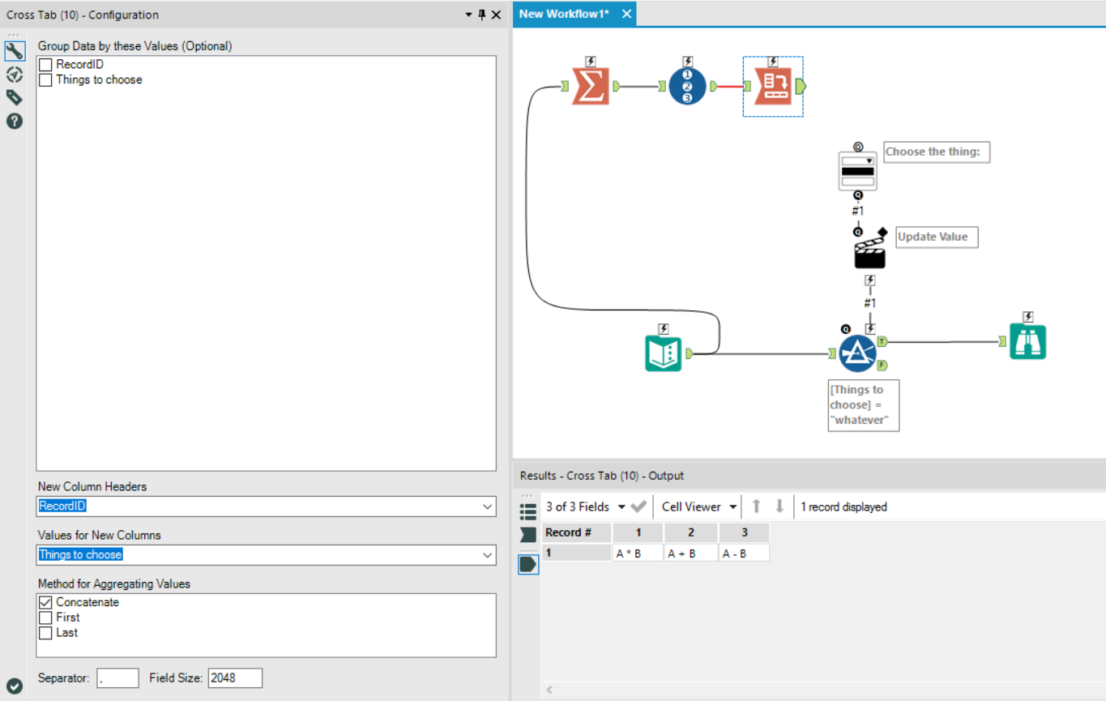Click inside the Separator input field
Viewport: 1106px width, 701px height.
[117, 677]
